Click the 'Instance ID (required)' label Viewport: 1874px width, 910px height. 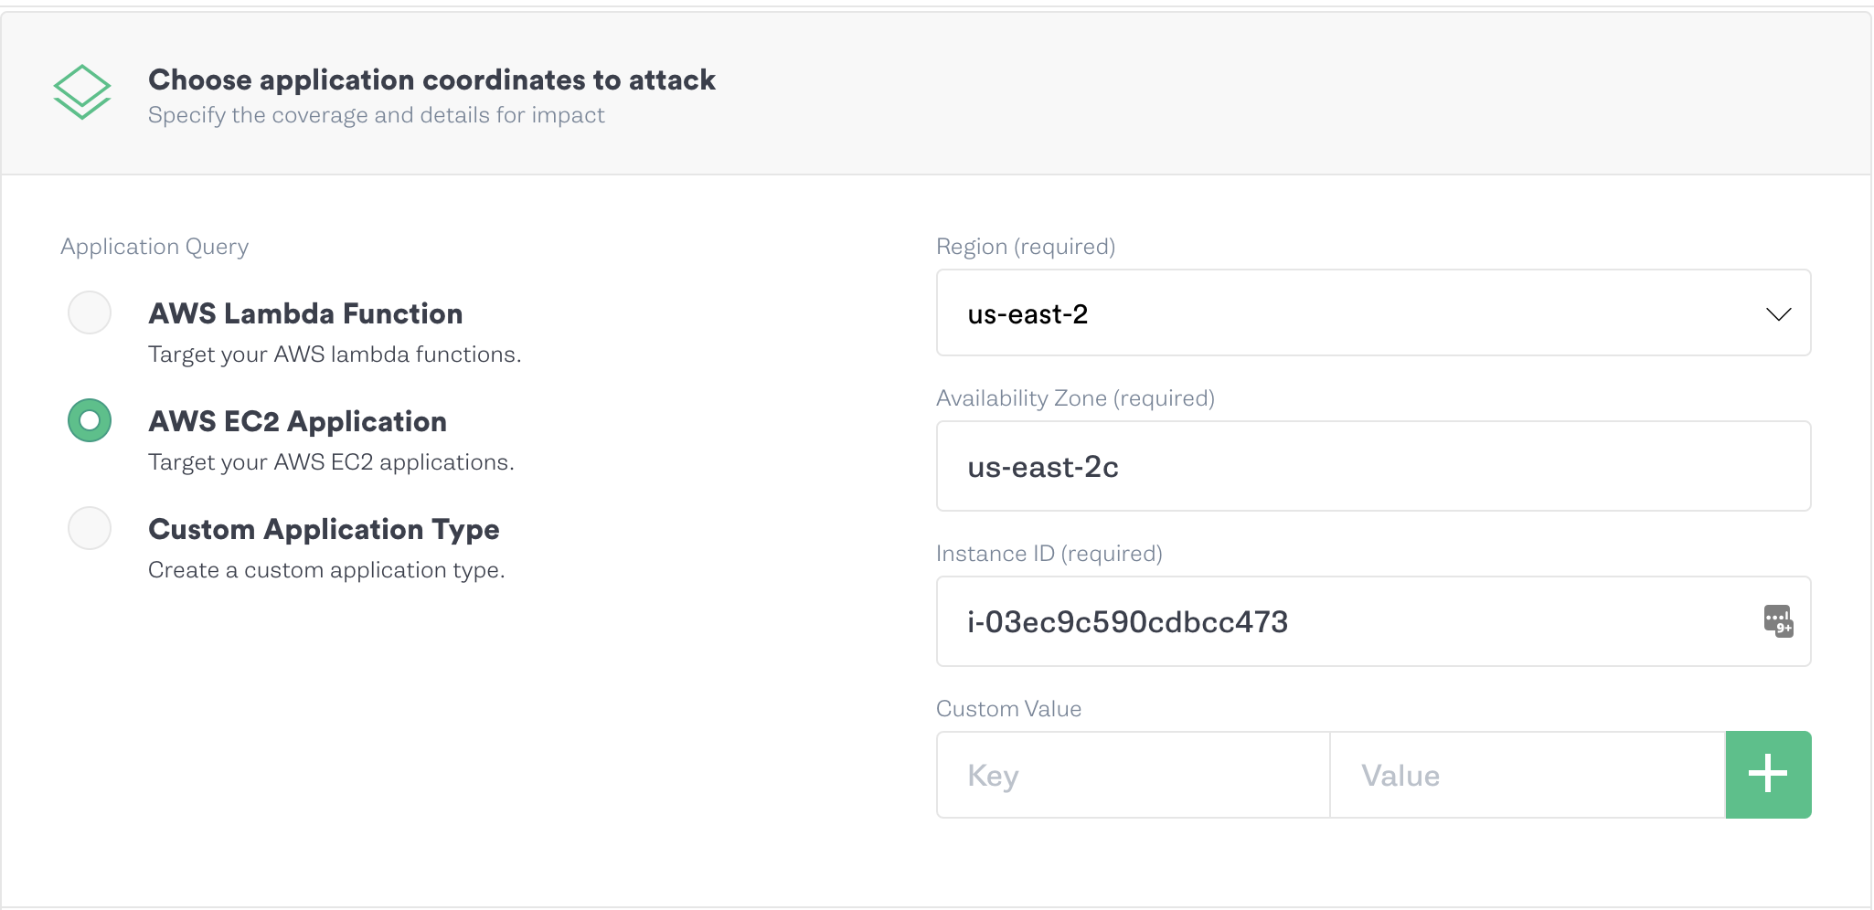coord(1049,554)
